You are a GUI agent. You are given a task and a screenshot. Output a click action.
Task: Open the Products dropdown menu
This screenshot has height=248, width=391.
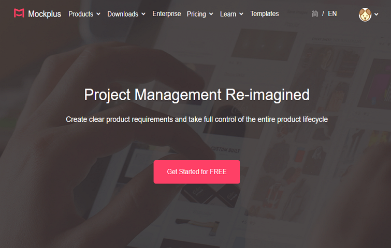(84, 14)
